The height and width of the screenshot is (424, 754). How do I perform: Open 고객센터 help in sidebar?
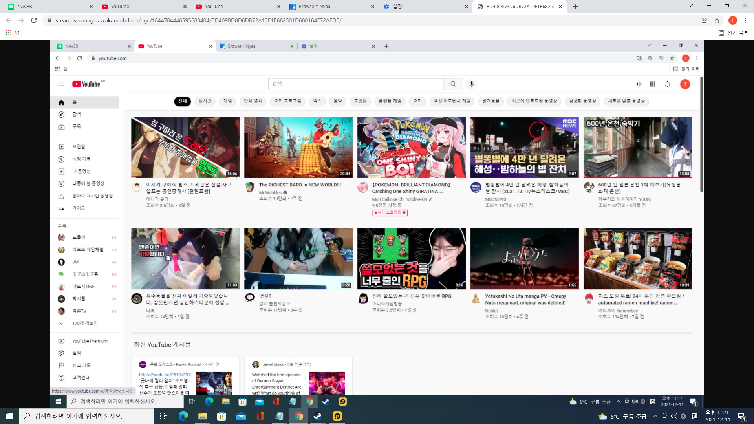[85, 378]
